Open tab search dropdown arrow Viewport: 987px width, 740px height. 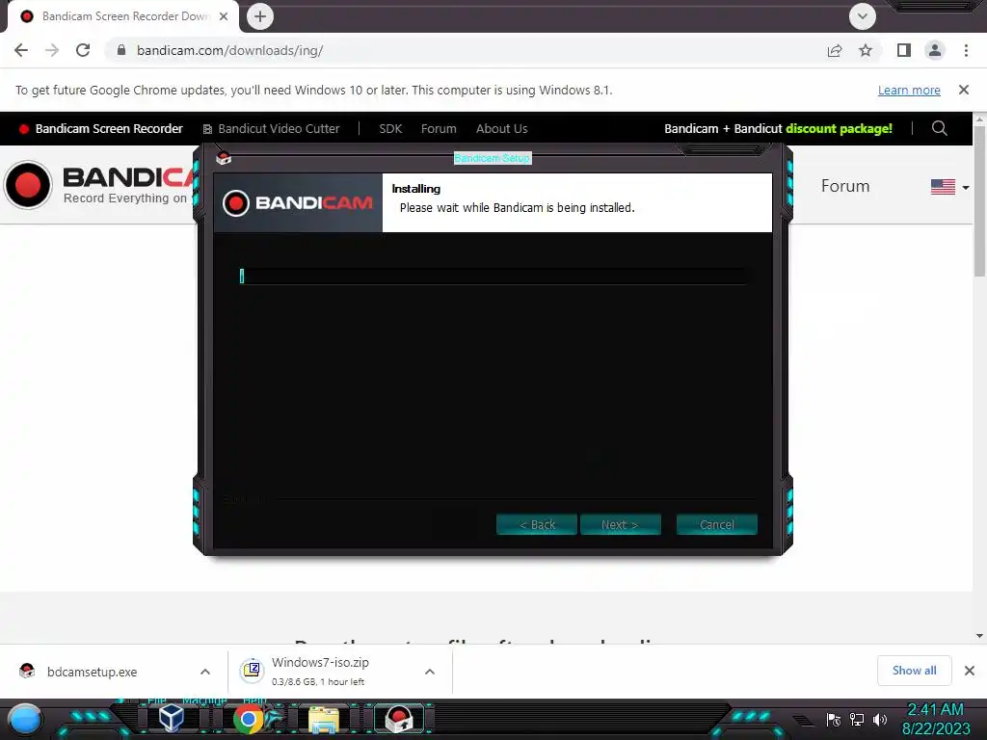863,16
